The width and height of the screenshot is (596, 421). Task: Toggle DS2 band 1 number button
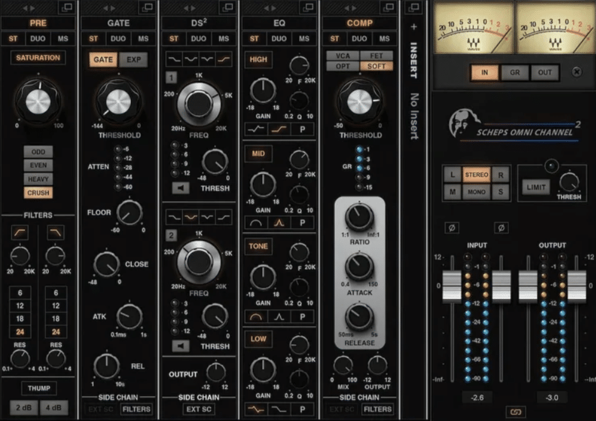point(171,78)
